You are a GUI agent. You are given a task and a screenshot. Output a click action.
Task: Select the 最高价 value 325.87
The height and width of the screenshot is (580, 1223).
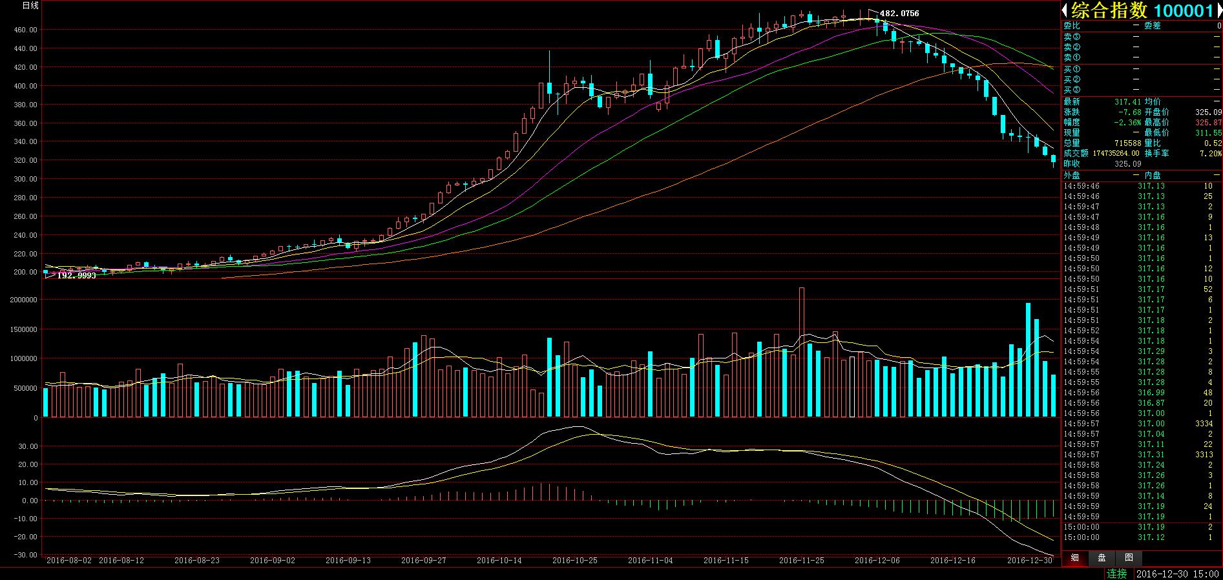[1208, 123]
